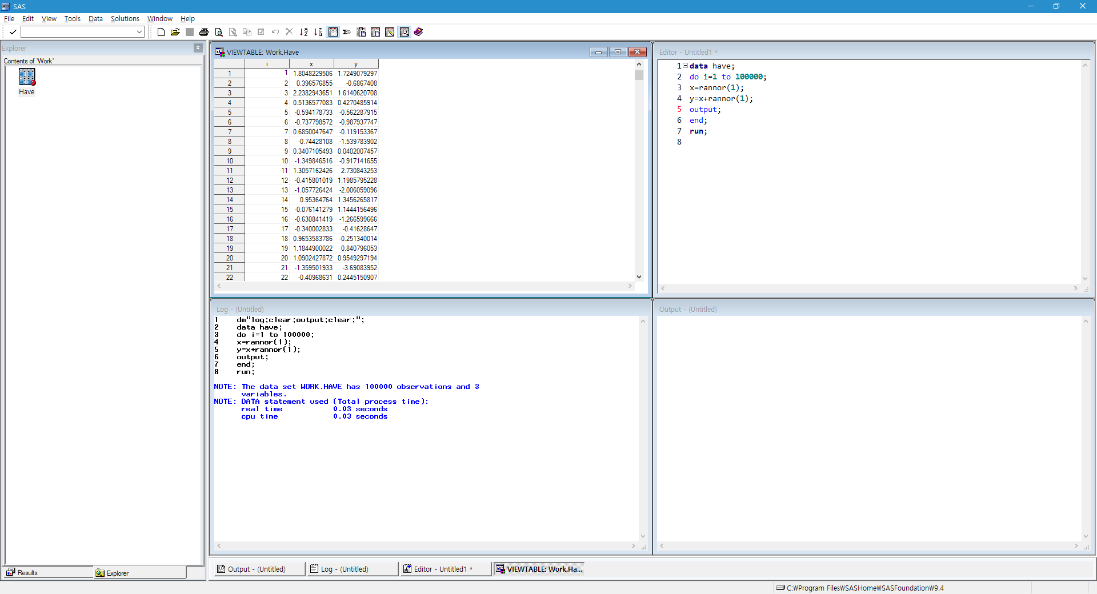Open the Data menu
The image size is (1097, 594).
(95, 18)
